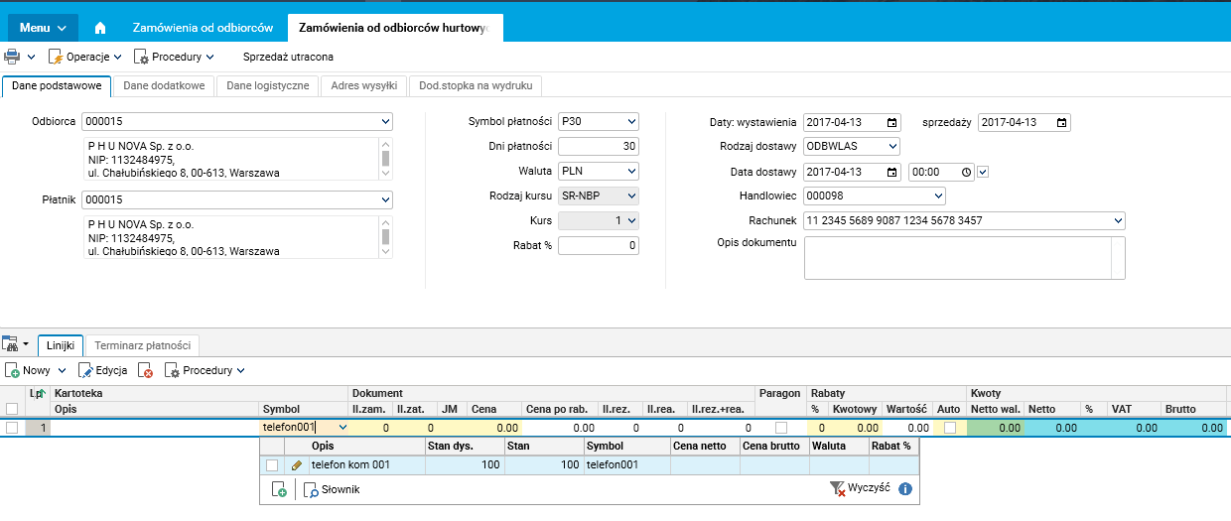The height and width of the screenshot is (521, 1231).
Task: Click the Dni płatności input field
Action: 599,147
